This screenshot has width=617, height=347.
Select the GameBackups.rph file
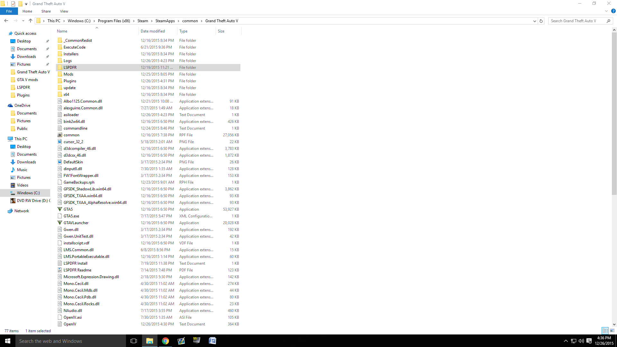[148, 182]
